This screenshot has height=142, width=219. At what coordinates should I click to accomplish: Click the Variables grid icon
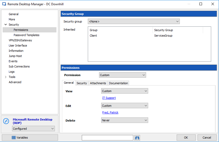(x=14, y=138)
